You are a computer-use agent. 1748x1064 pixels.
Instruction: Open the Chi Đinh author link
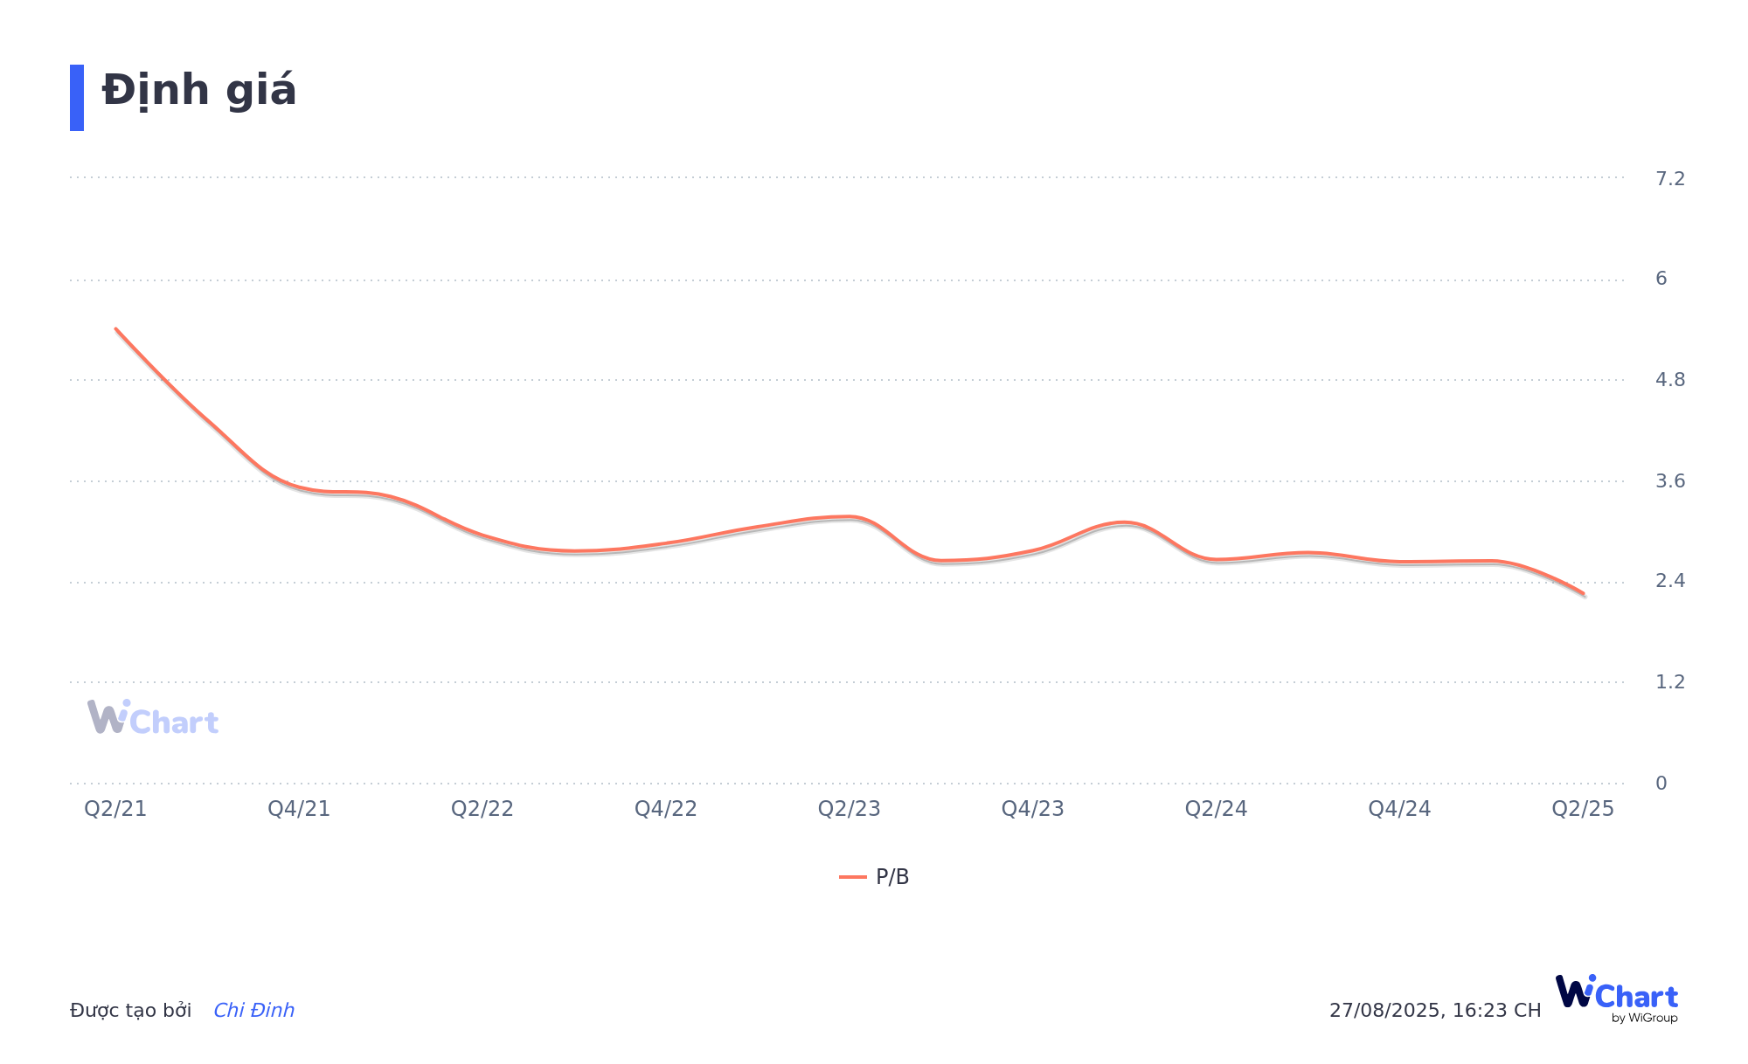coord(253,1011)
